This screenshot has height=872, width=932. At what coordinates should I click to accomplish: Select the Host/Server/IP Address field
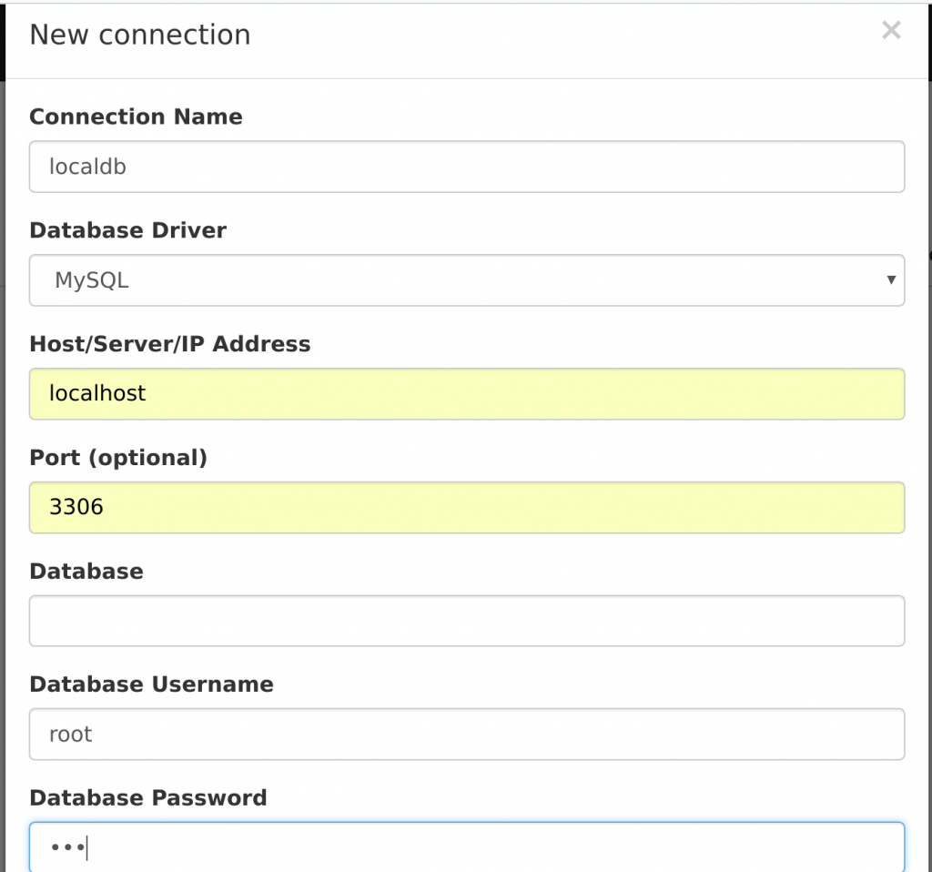click(x=466, y=393)
